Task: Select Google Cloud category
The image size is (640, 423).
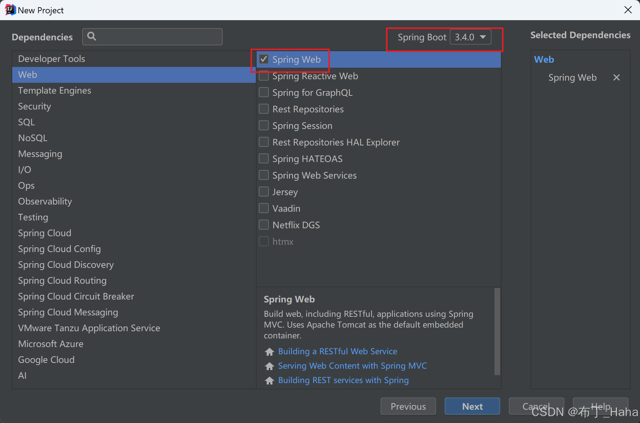Action: (x=134, y=360)
